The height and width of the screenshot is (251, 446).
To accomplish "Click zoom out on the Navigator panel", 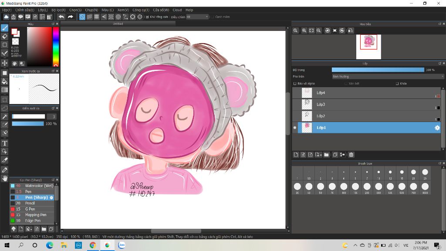I will coord(318,31).
